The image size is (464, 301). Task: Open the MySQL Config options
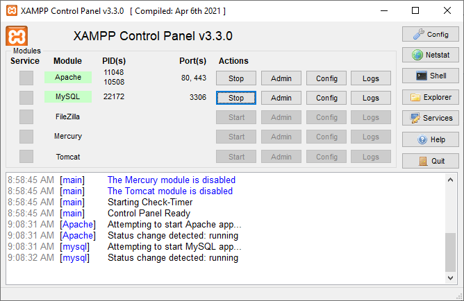click(326, 98)
